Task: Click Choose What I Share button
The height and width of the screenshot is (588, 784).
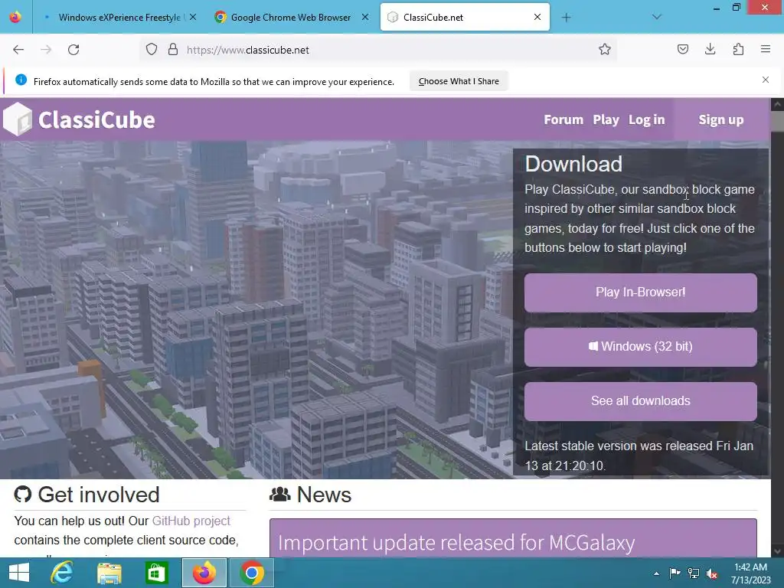Action: [459, 81]
